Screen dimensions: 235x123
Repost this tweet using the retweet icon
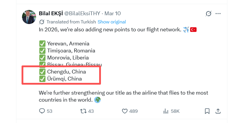(x=82, y=111)
